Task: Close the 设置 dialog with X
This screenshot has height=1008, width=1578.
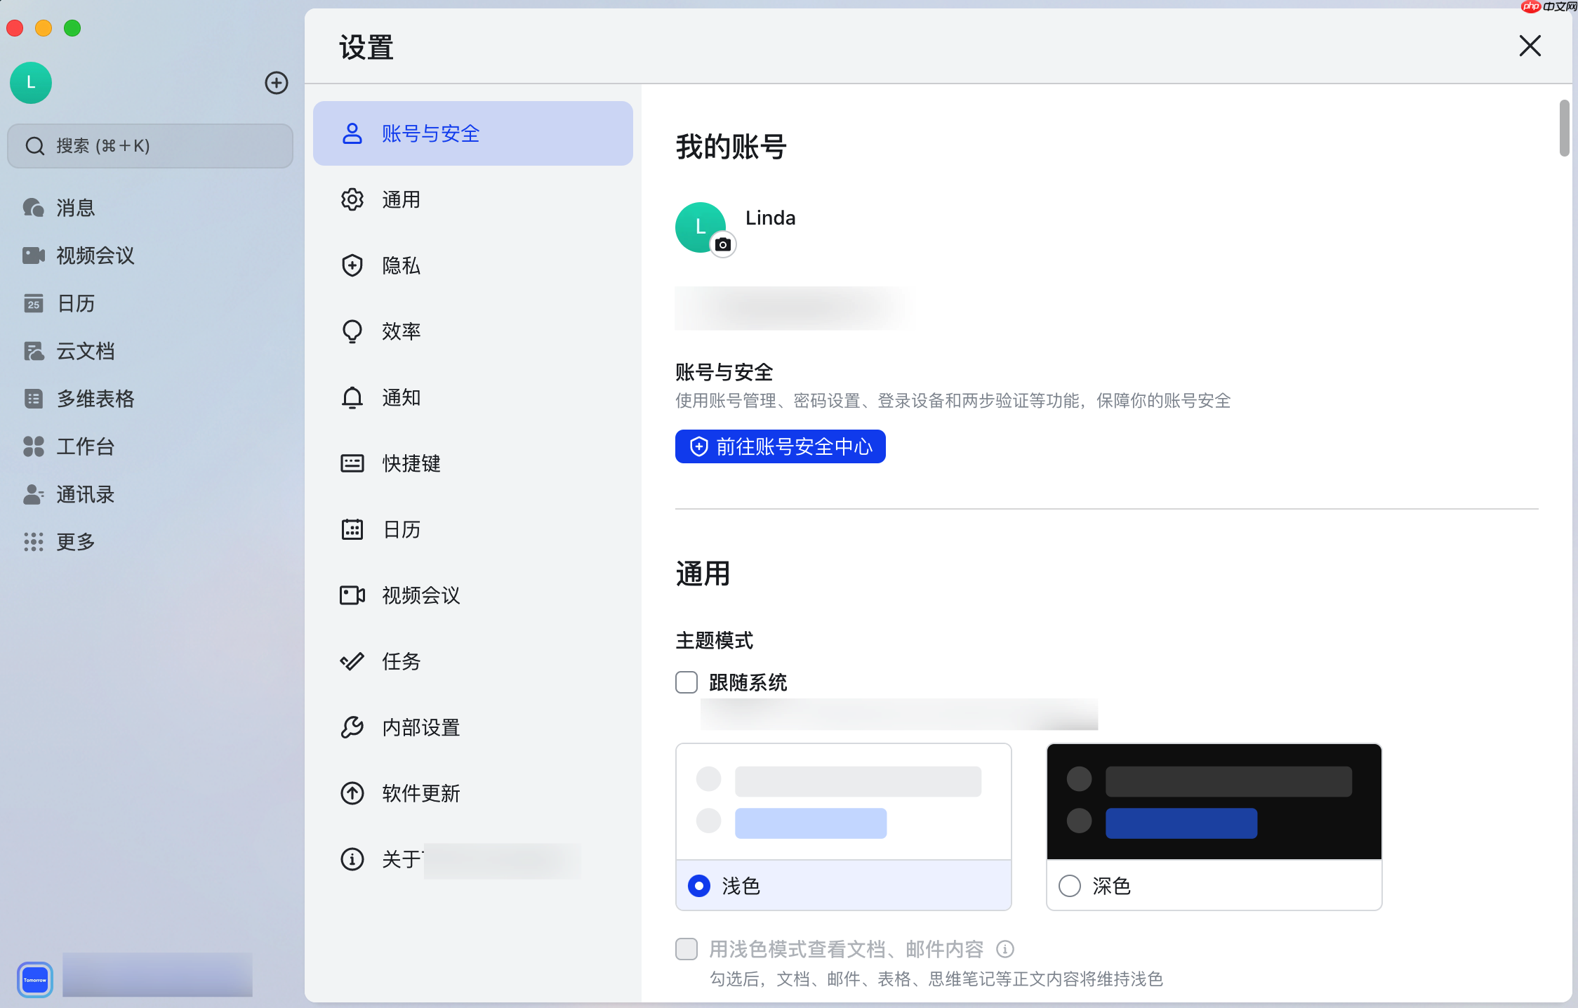Action: coord(1530,46)
